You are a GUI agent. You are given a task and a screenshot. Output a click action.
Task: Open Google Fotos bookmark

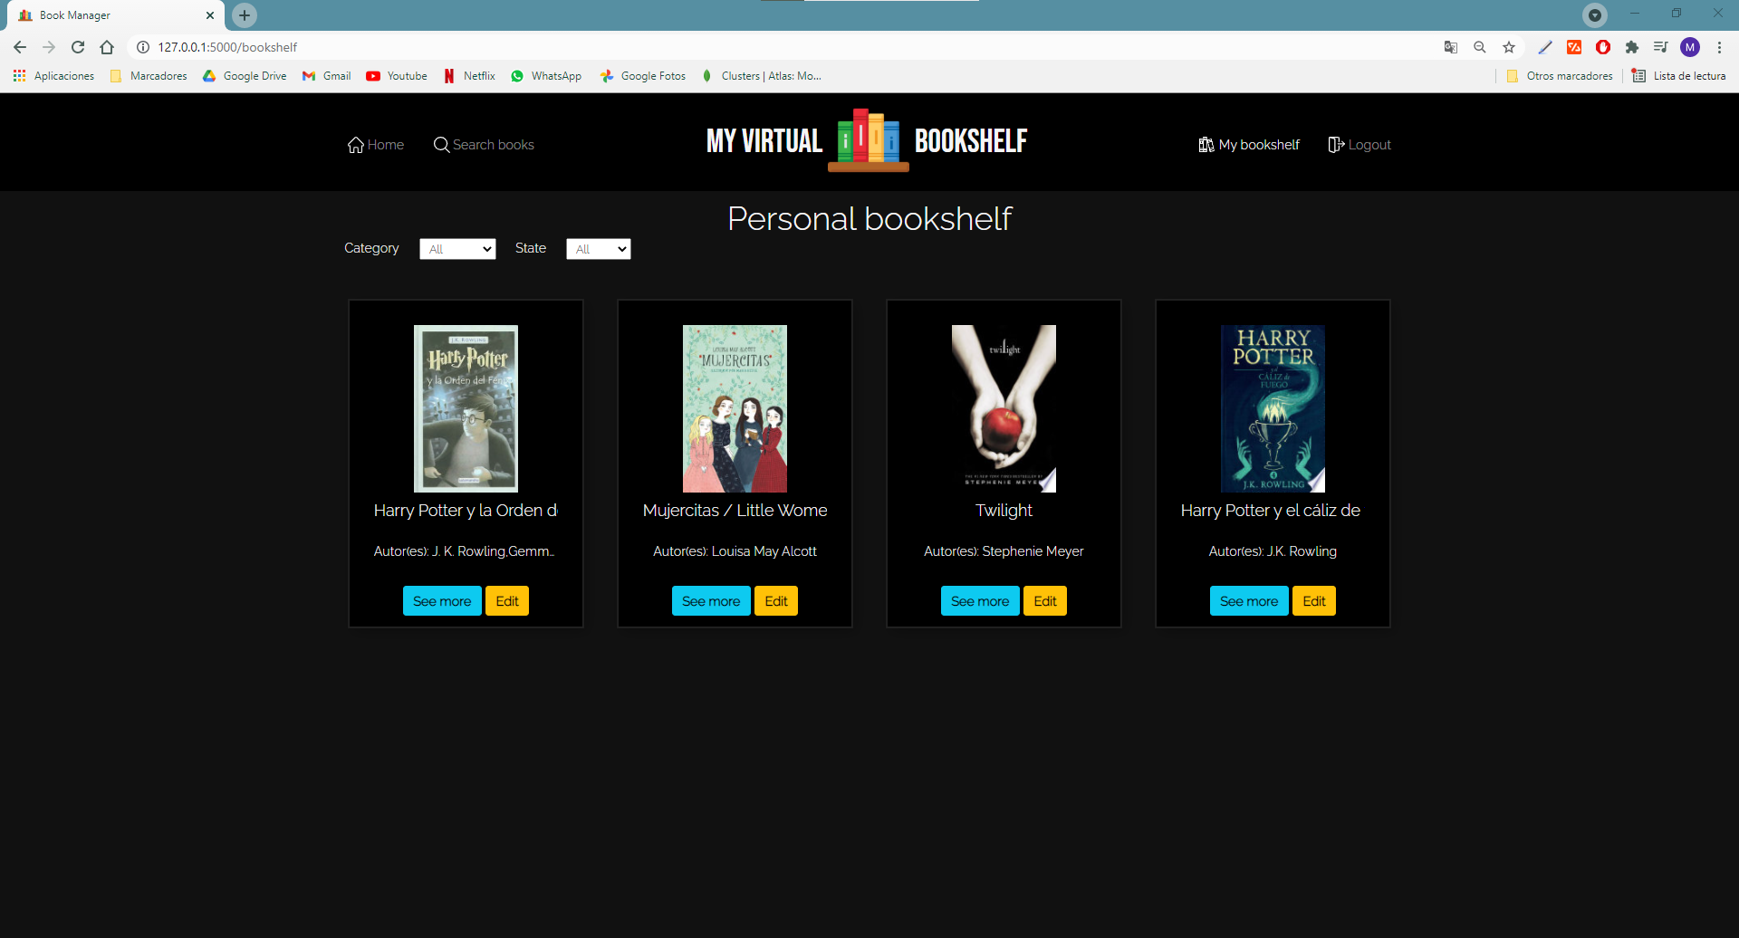643,76
